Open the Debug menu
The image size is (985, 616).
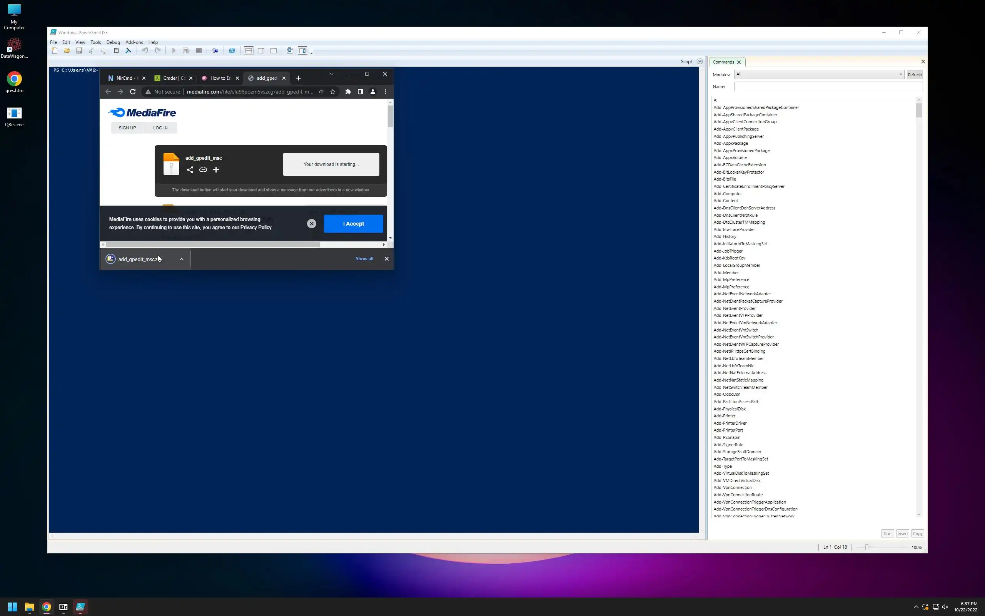pyautogui.click(x=113, y=42)
